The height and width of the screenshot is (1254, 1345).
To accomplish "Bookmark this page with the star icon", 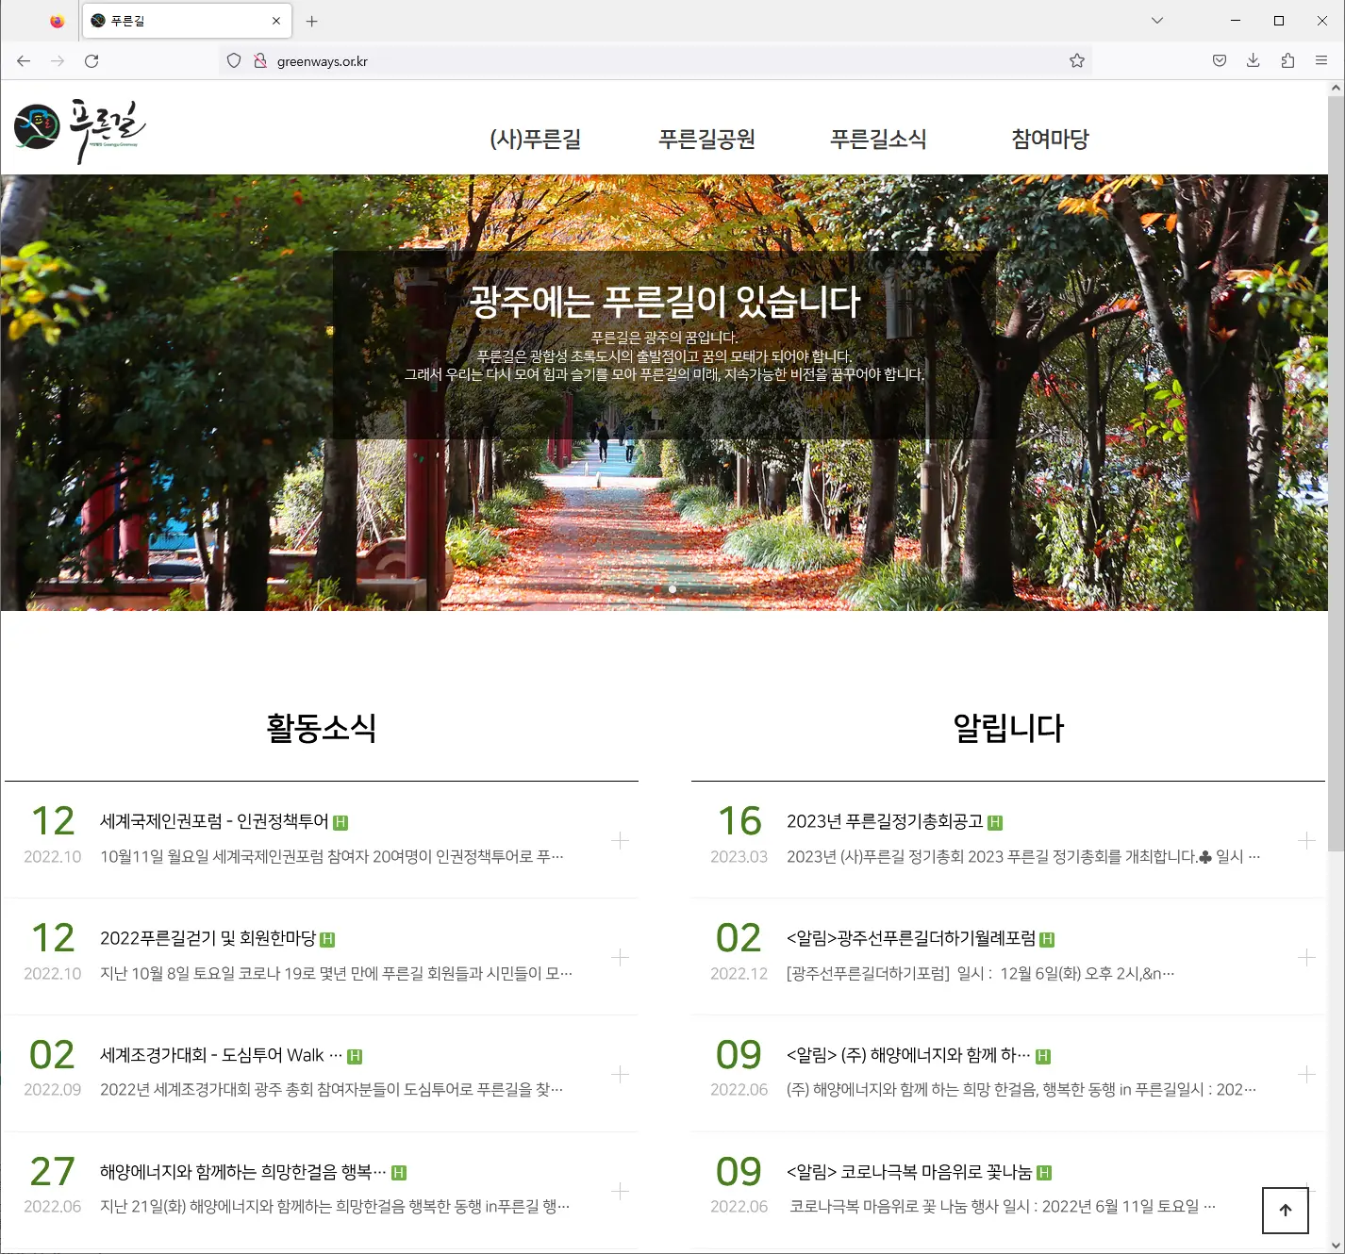I will pyautogui.click(x=1075, y=60).
